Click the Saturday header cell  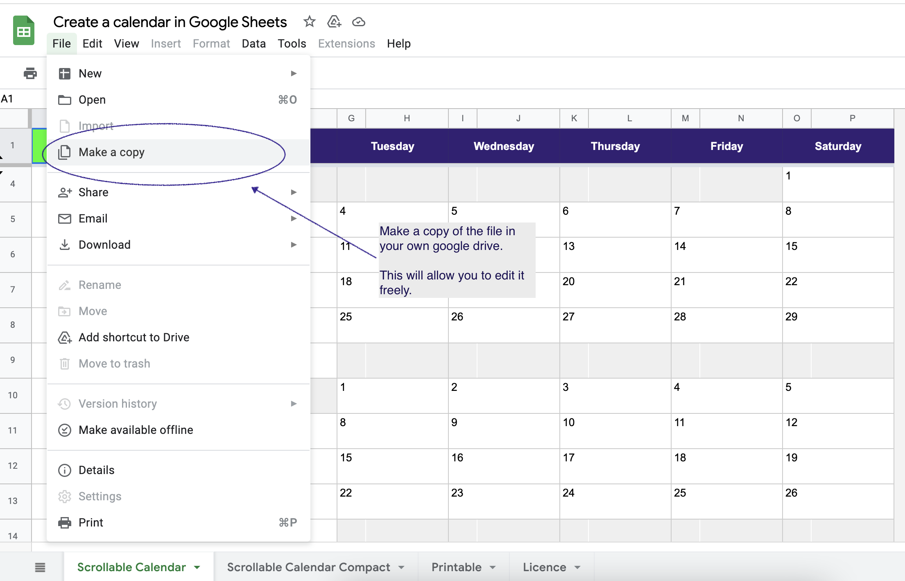[x=838, y=146]
